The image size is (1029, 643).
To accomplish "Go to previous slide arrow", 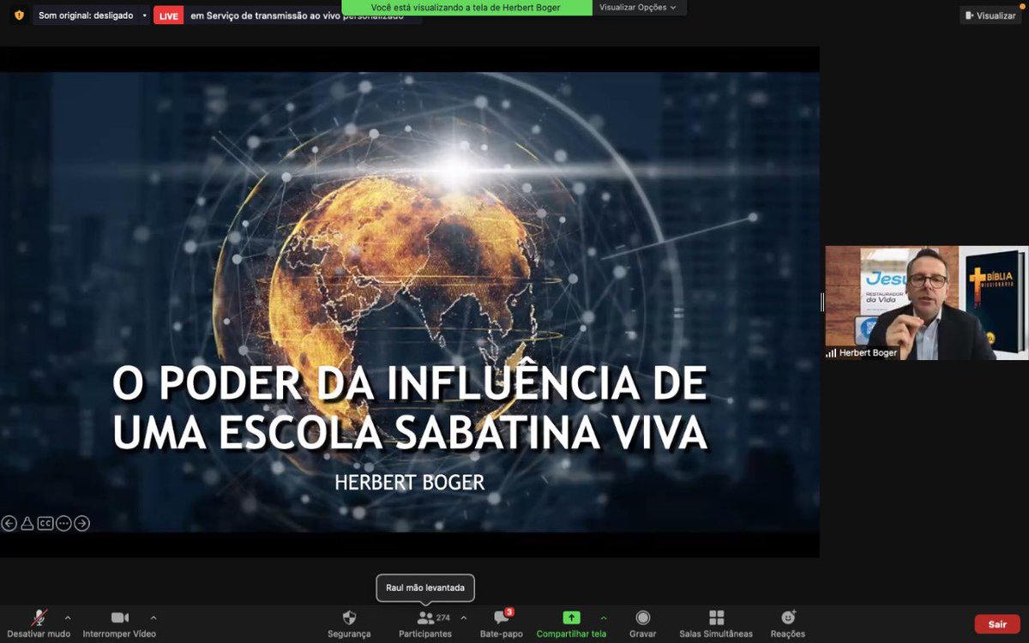I will point(9,523).
